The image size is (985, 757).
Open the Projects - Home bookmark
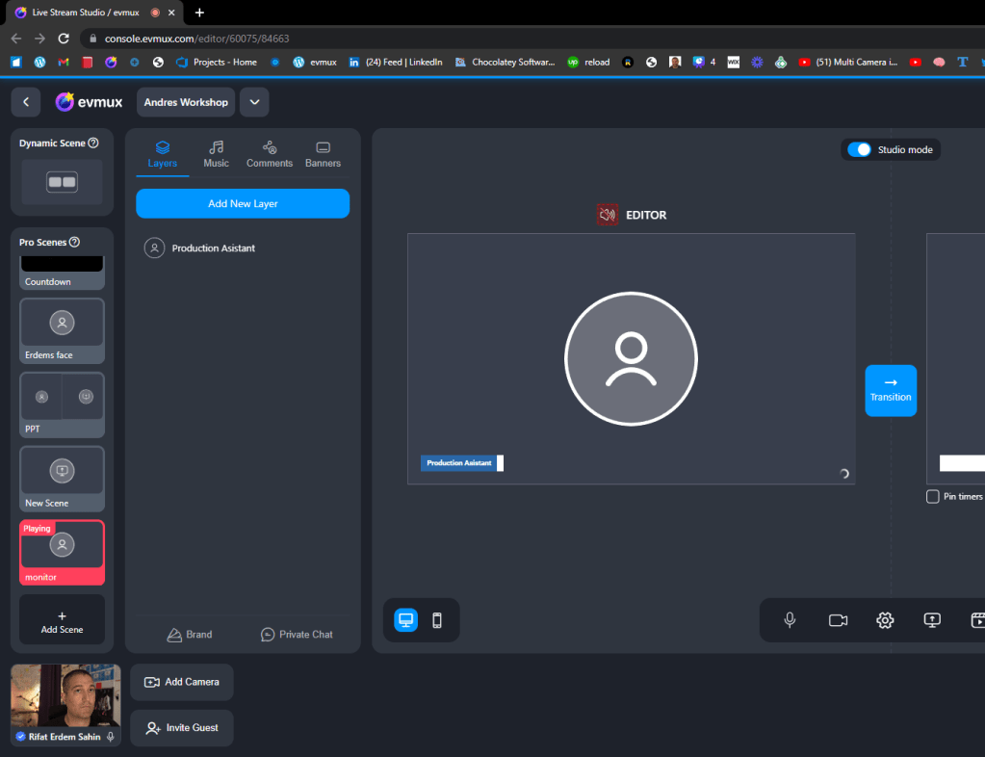coord(217,63)
